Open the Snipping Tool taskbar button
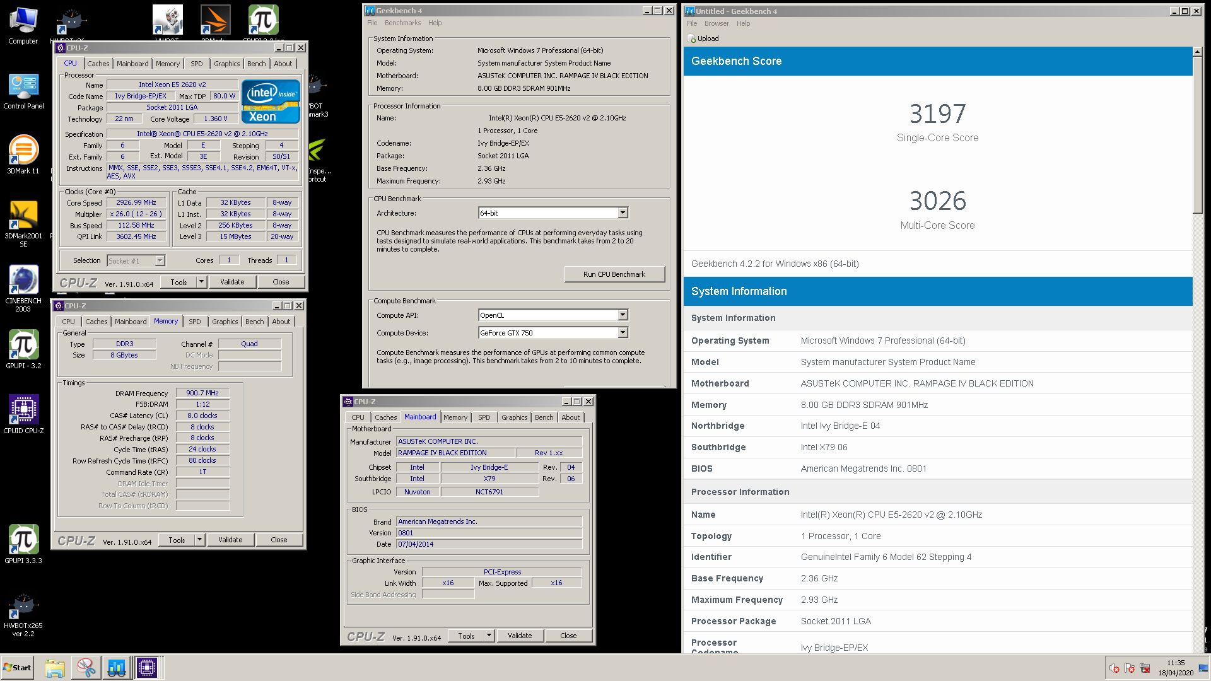The height and width of the screenshot is (681, 1211). coord(86,668)
